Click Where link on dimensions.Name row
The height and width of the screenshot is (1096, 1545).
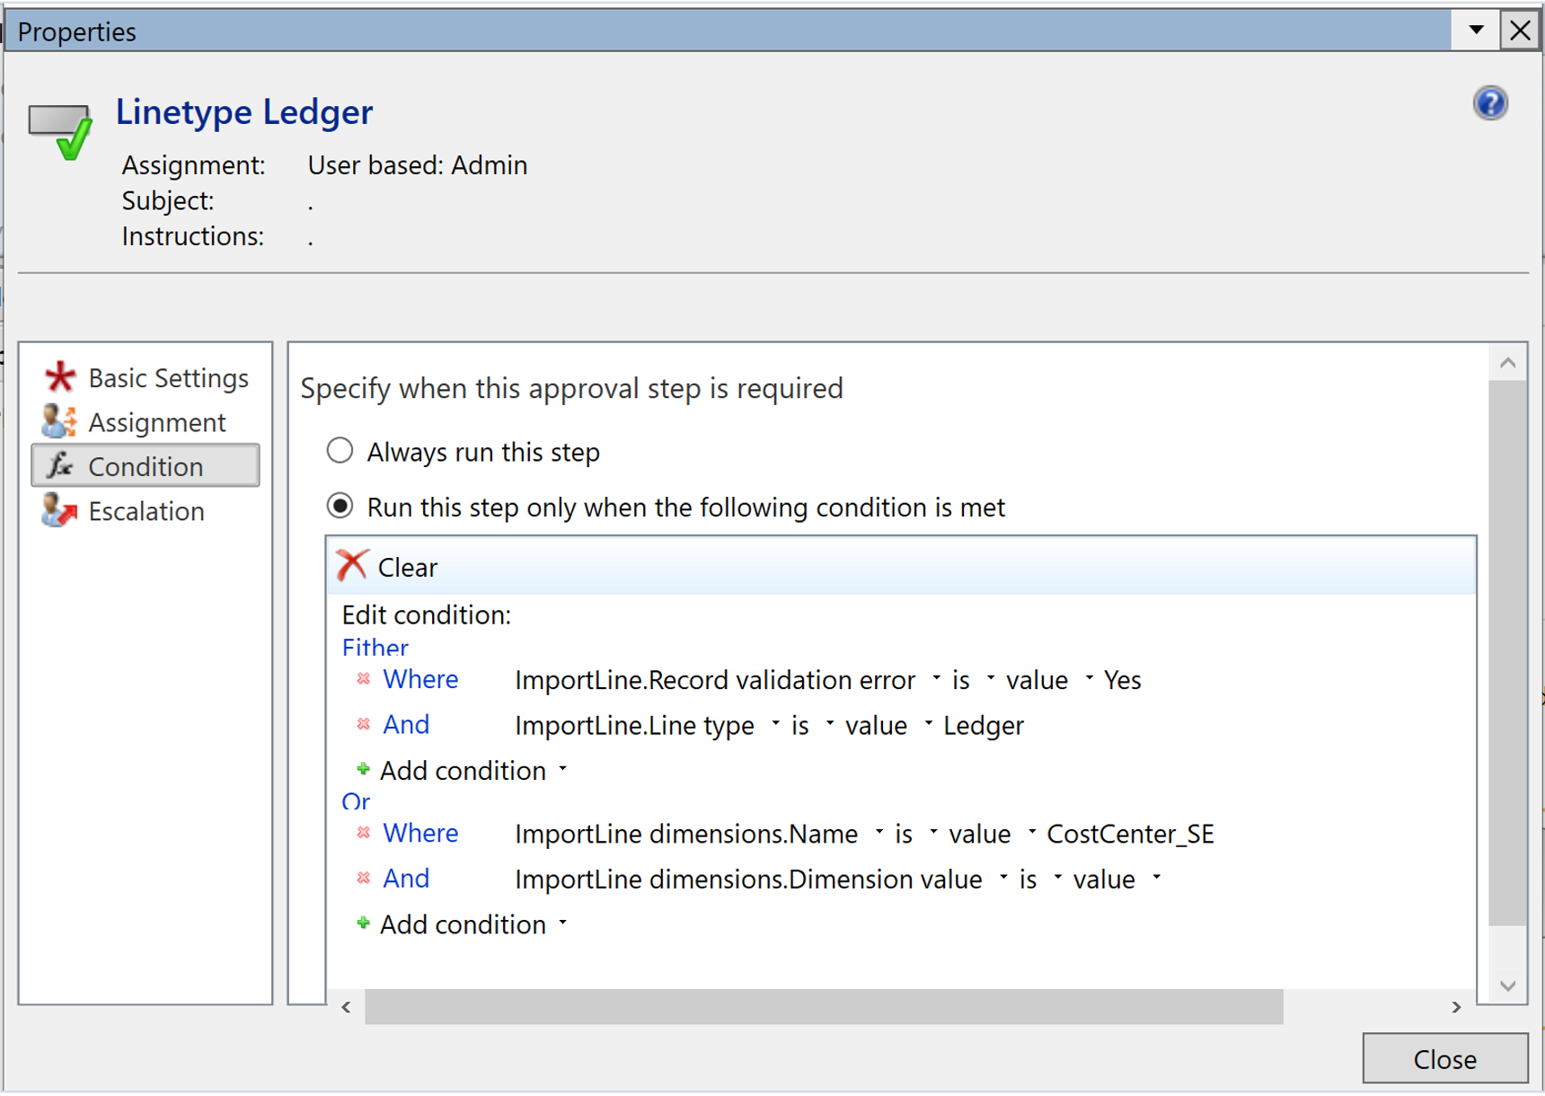(420, 833)
